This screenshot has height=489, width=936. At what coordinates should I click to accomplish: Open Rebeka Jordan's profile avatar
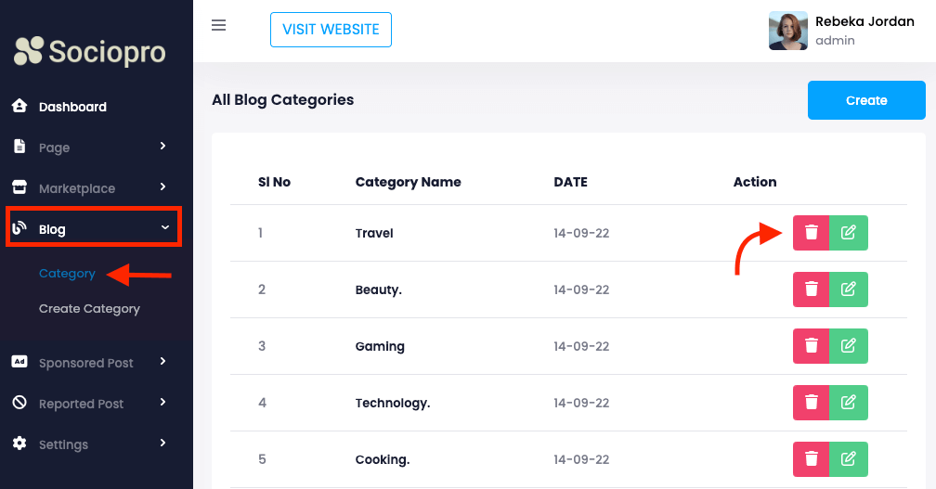coord(787,31)
